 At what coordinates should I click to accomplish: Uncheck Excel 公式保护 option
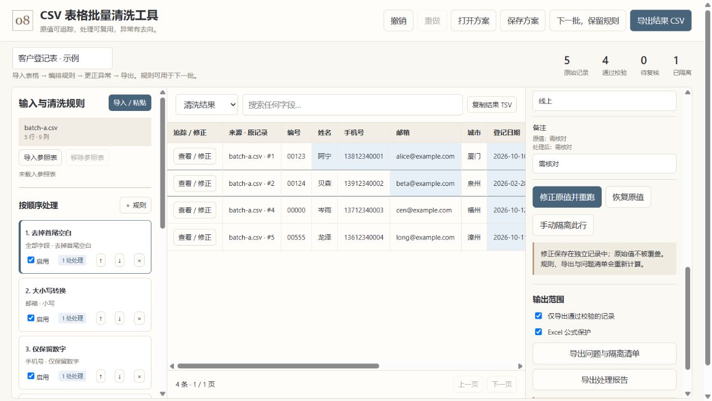pos(539,332)
